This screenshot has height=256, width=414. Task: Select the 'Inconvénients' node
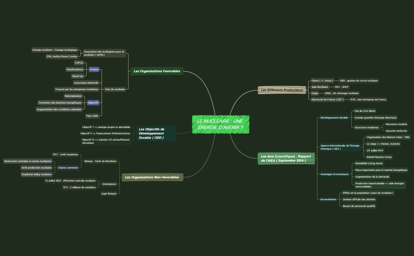(x=328, y=199)
